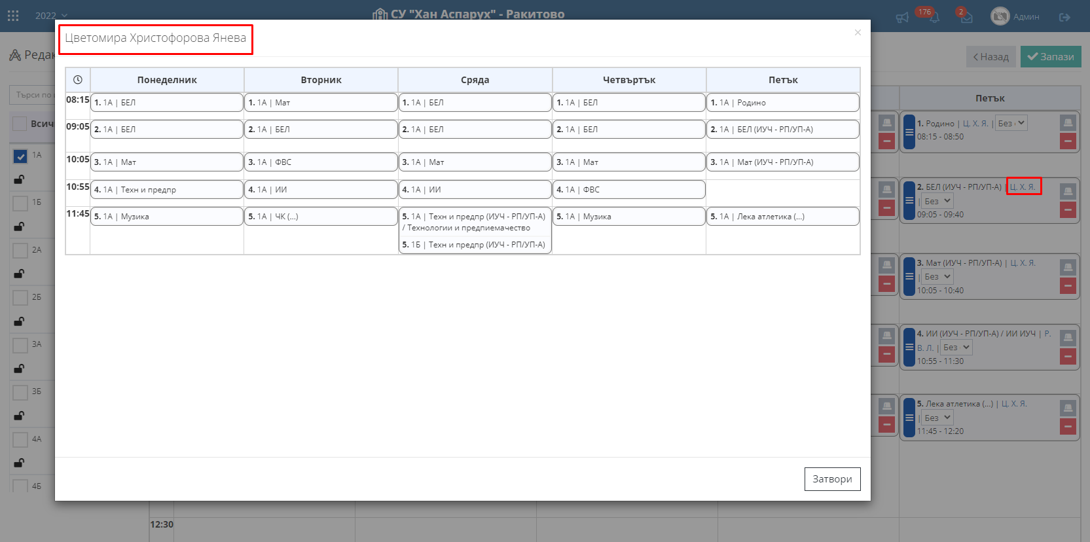The height and width of the screenshot is (542, 1090).
Task: Click the open lock icon under class 3А
Action: pos(20,369)
